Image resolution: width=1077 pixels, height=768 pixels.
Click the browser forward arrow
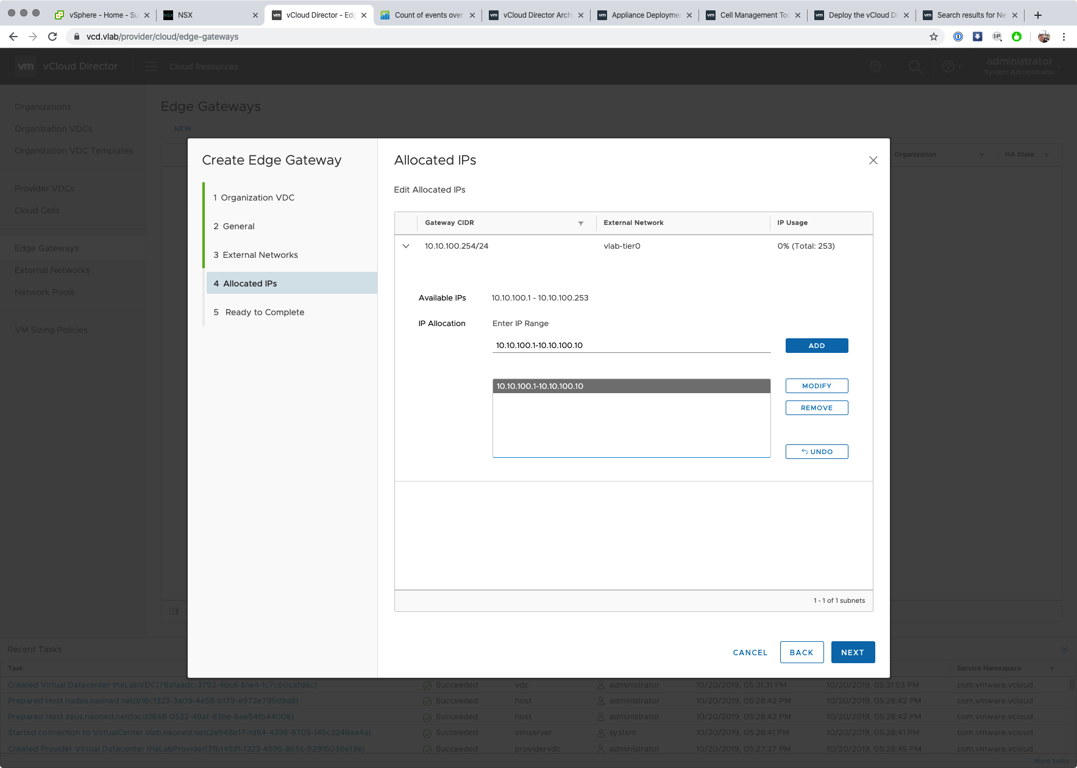point(33,37)
